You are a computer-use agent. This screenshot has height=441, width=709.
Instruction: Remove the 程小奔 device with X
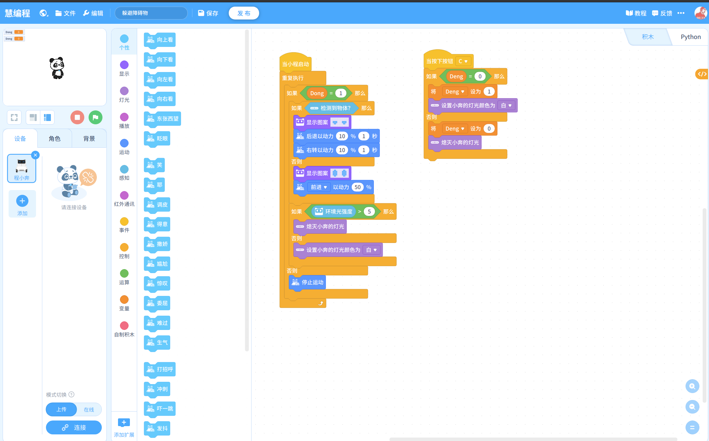35,155
